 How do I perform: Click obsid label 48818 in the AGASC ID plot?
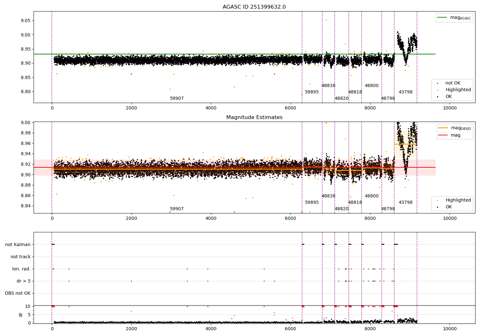[355, 92]
